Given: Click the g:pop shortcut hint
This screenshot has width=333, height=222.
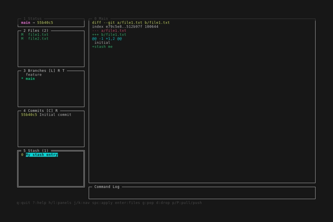Looking at the screenshot, I should pos(147,203).
